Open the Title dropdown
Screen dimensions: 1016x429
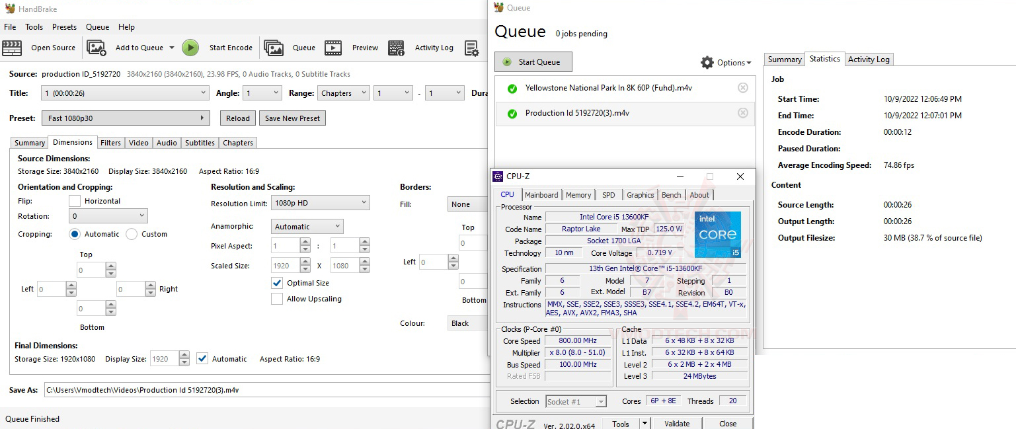[126, 93]
